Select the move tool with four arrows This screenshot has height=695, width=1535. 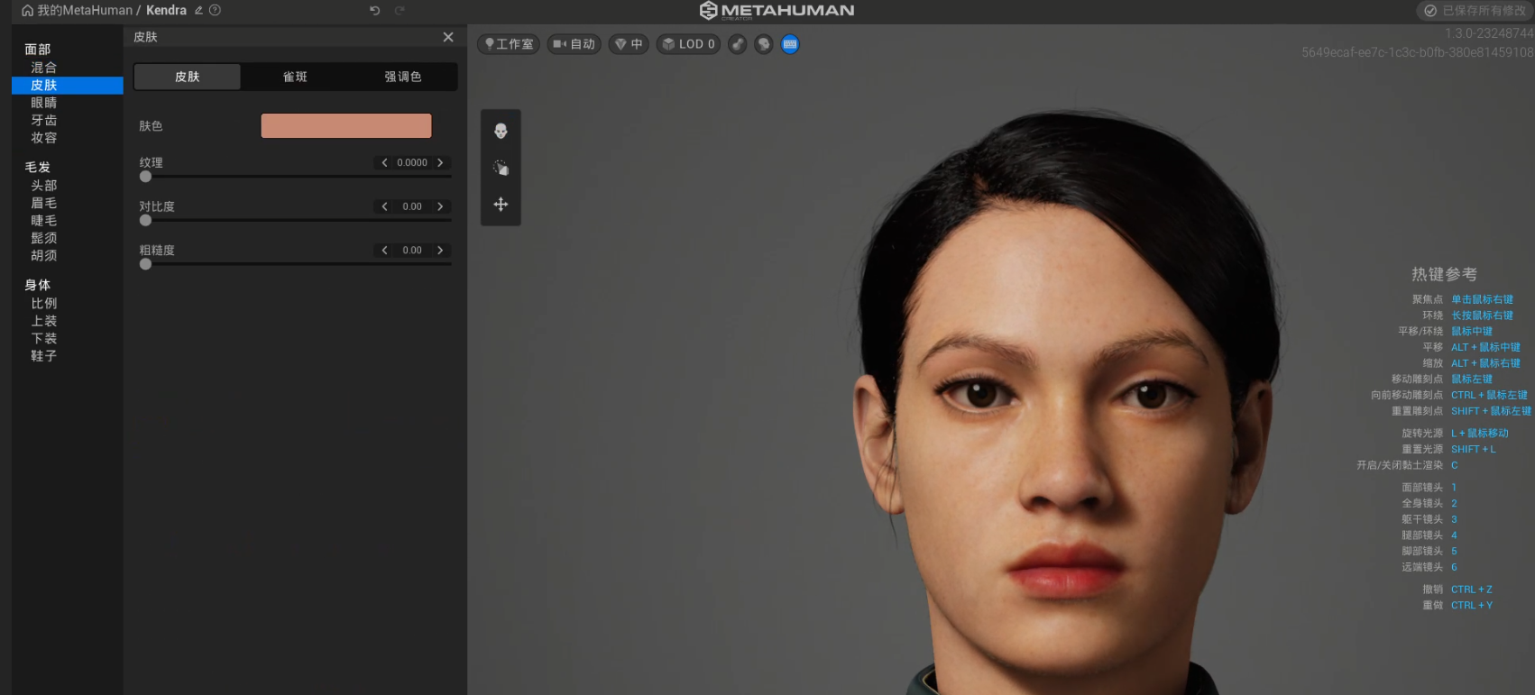tap(501, 205)
